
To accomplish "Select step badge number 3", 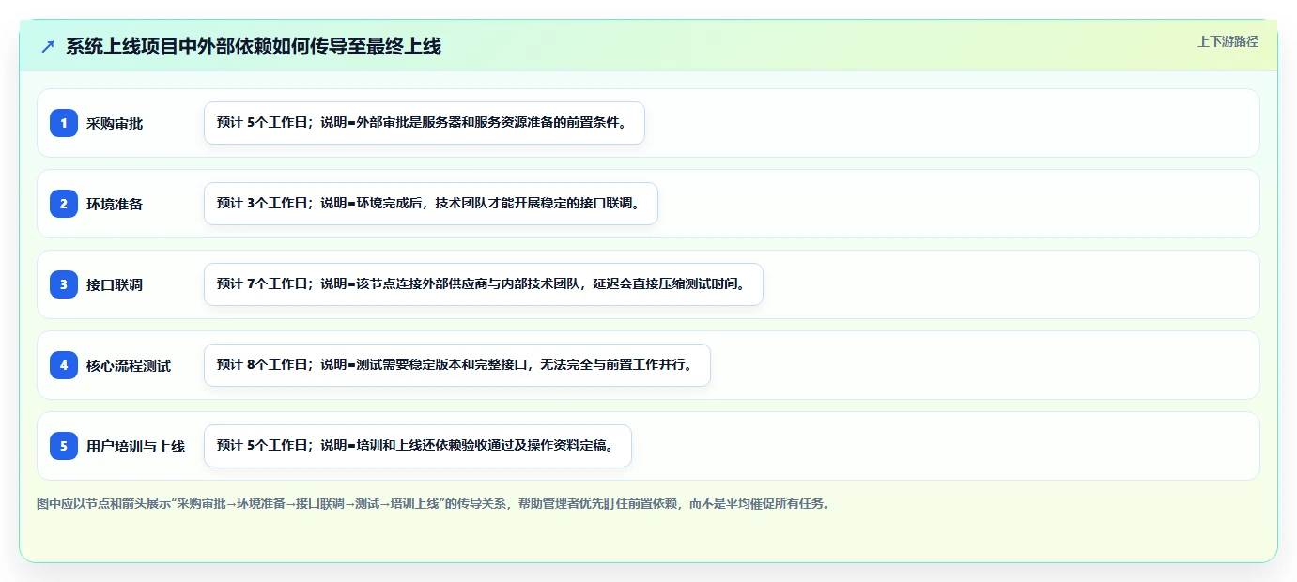I will (x=64, y=284).
